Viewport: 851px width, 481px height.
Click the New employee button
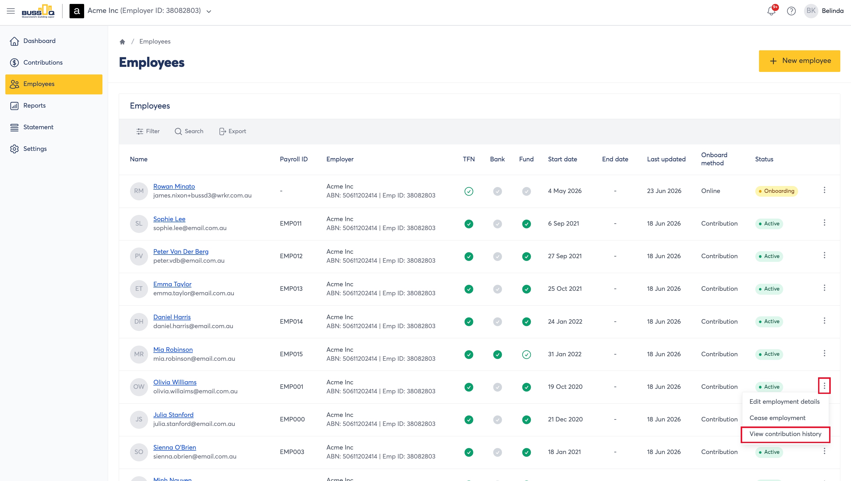800,61
